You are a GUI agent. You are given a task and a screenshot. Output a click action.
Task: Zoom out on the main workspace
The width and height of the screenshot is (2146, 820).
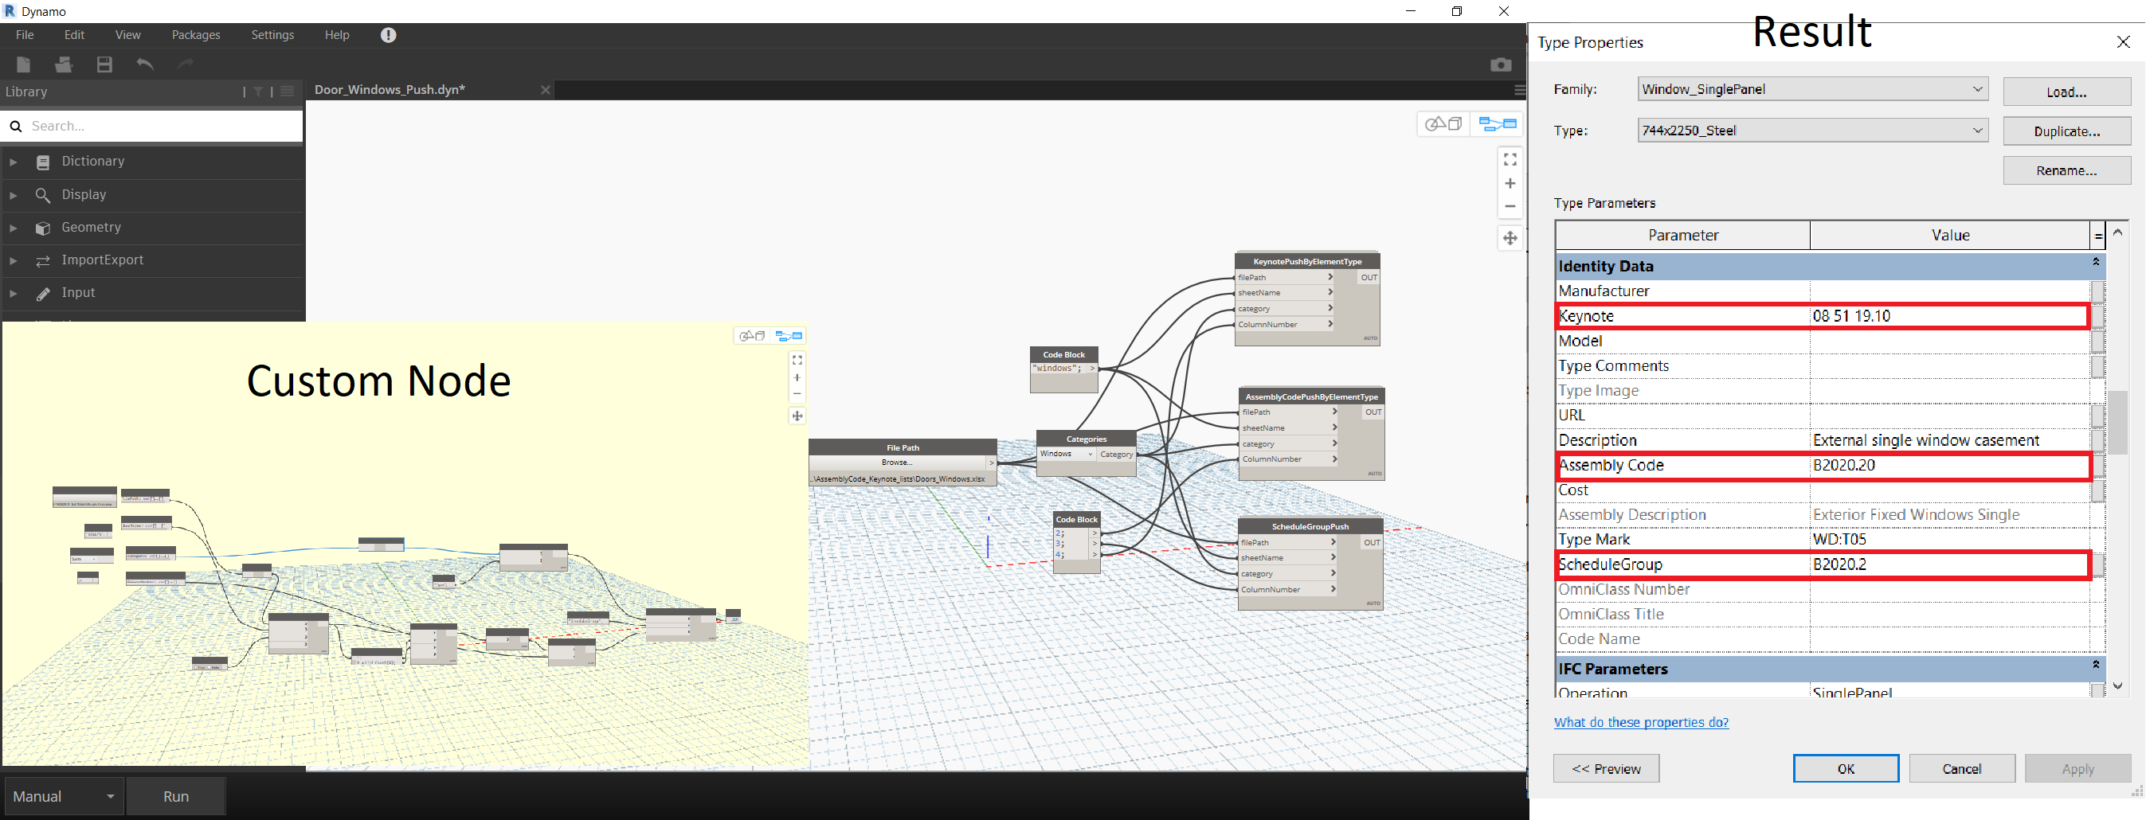pos(1510,206)
